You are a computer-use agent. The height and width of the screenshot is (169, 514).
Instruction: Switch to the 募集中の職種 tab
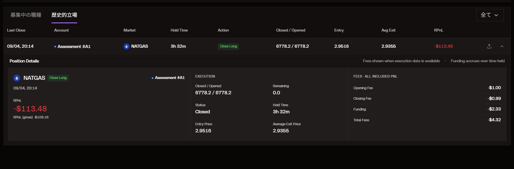[x=26, y=15]
